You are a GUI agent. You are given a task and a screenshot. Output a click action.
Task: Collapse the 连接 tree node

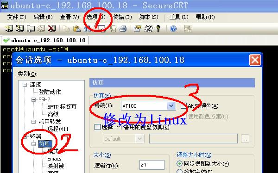click(x=25, y=85)
